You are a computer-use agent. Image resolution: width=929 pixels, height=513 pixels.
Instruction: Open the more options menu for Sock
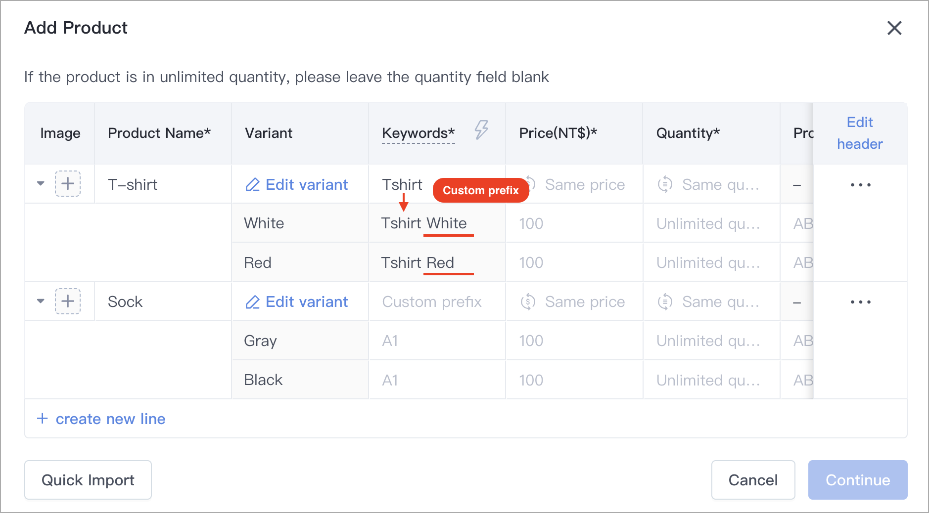click(x=860, y=302)
